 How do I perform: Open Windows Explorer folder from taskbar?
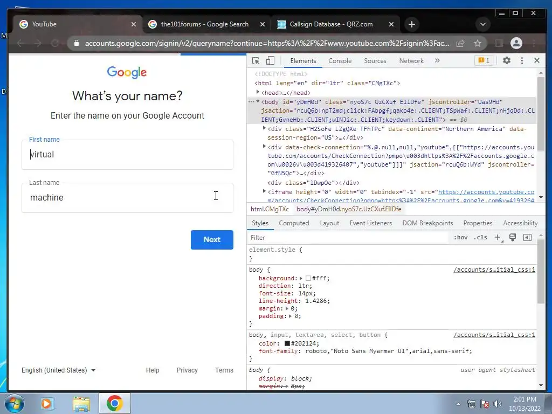[x=81, y=403]
